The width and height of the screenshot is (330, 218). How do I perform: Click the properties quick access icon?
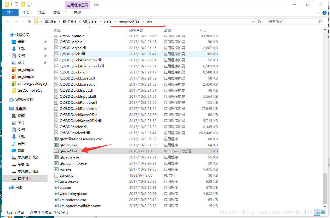17,4
